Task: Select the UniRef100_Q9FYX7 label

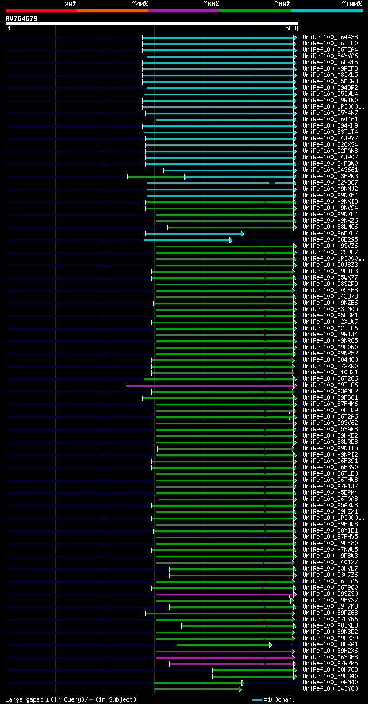Action: click(331, 600)
